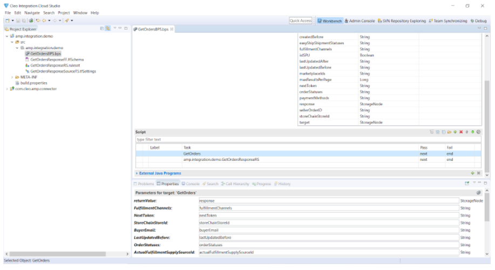The height and width of the screenshot is (270, 495).
Task: Expand the com.cleo.amp.connector project
Action: tap(7, 89)
